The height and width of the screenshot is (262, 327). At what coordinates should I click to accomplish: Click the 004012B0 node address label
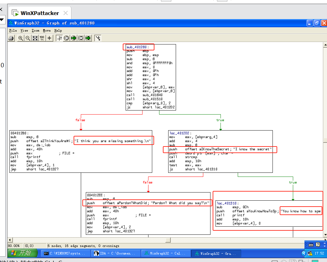click(x=19, y=133)
